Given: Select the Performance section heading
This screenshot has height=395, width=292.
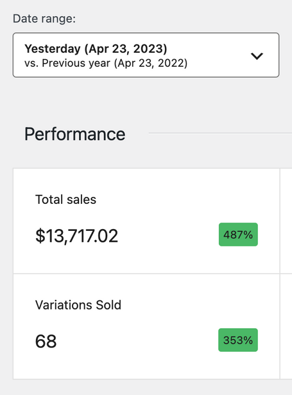Looking at the screenshot, I should tap(74, 134).
